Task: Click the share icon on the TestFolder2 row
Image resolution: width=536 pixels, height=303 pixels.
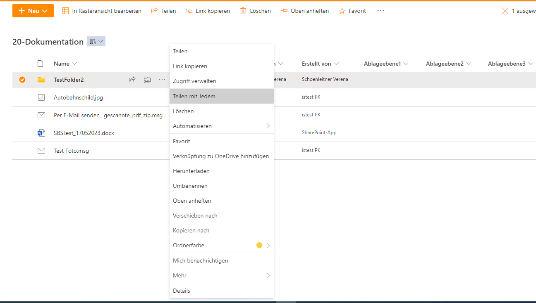Action: [x=132, y=79]
